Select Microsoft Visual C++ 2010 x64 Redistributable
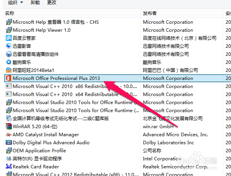This screenshot has width=231, height=176. coord(75,95)
